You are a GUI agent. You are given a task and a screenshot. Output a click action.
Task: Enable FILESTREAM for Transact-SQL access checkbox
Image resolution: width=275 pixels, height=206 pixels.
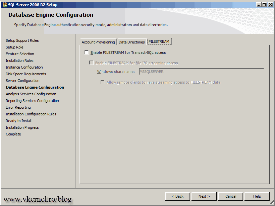[87, 52]
